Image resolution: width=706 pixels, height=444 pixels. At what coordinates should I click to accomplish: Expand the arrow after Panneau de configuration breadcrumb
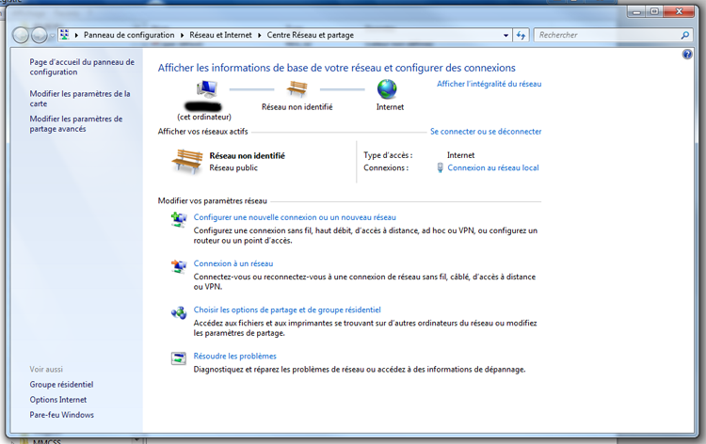pos(182,35)
